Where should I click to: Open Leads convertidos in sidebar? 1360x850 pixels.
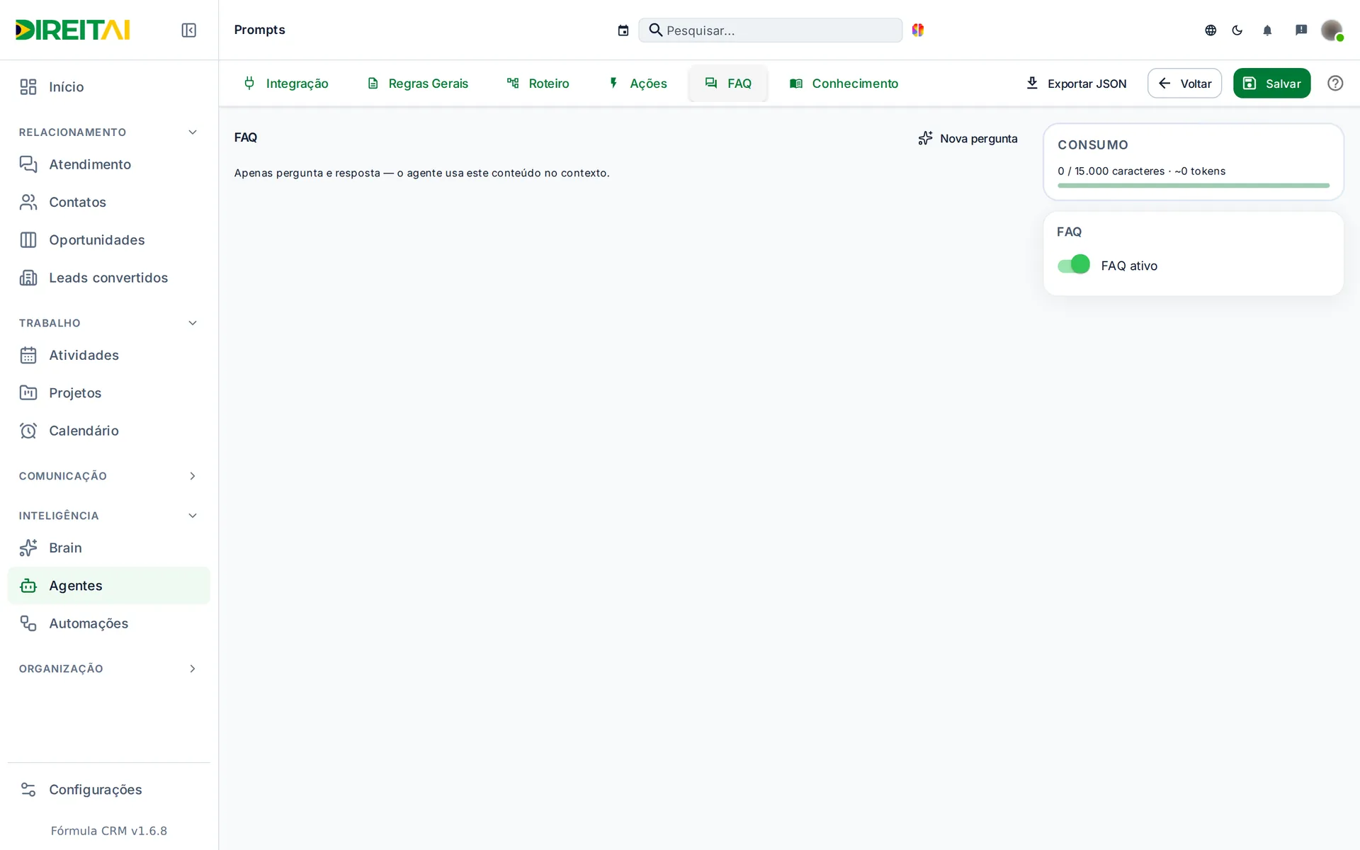(x=108, y=278)
